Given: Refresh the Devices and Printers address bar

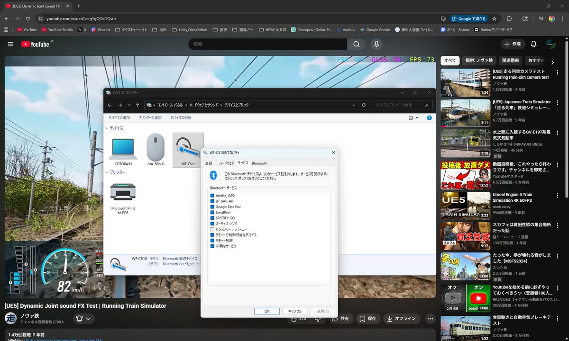Looking at the screenshot, I should (364, 105).
